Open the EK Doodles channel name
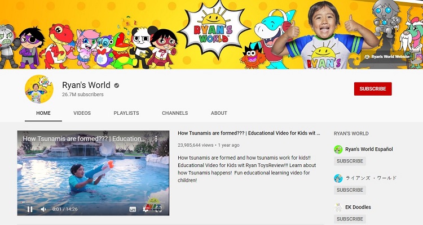423x225 pixels. (x=358, y=207)
